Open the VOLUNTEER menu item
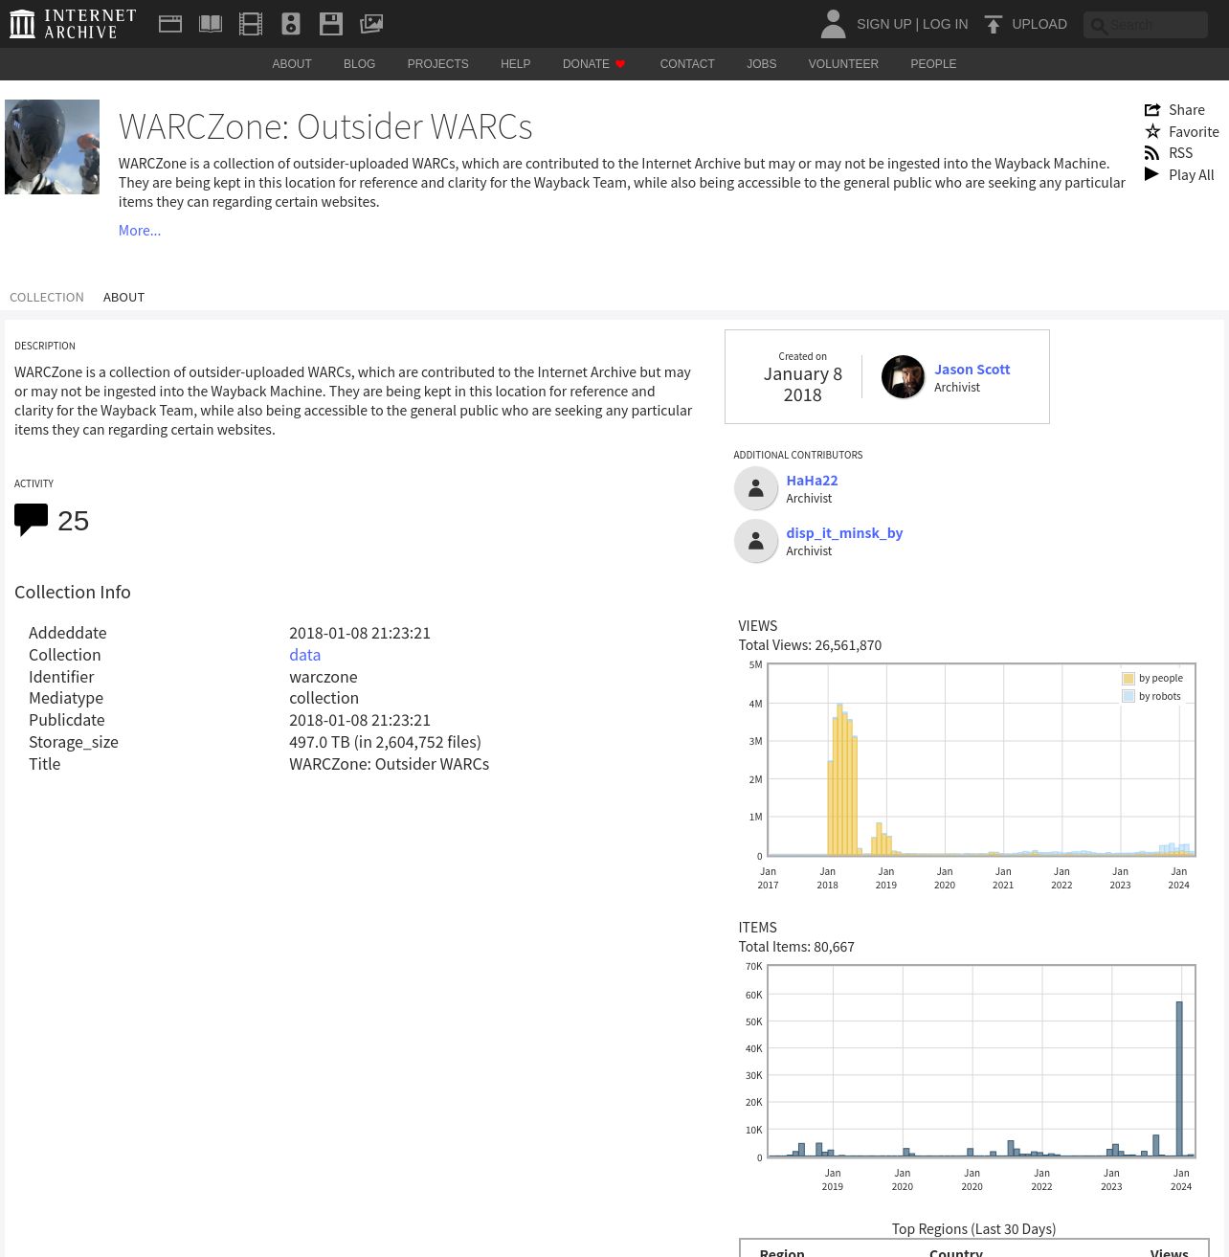This screenshot has height=1257, width=1229. click(843, 64)
